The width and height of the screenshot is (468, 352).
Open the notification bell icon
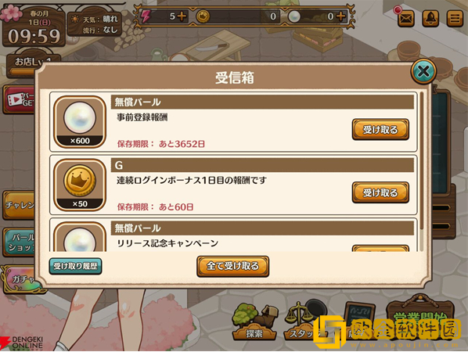point(430,19)
